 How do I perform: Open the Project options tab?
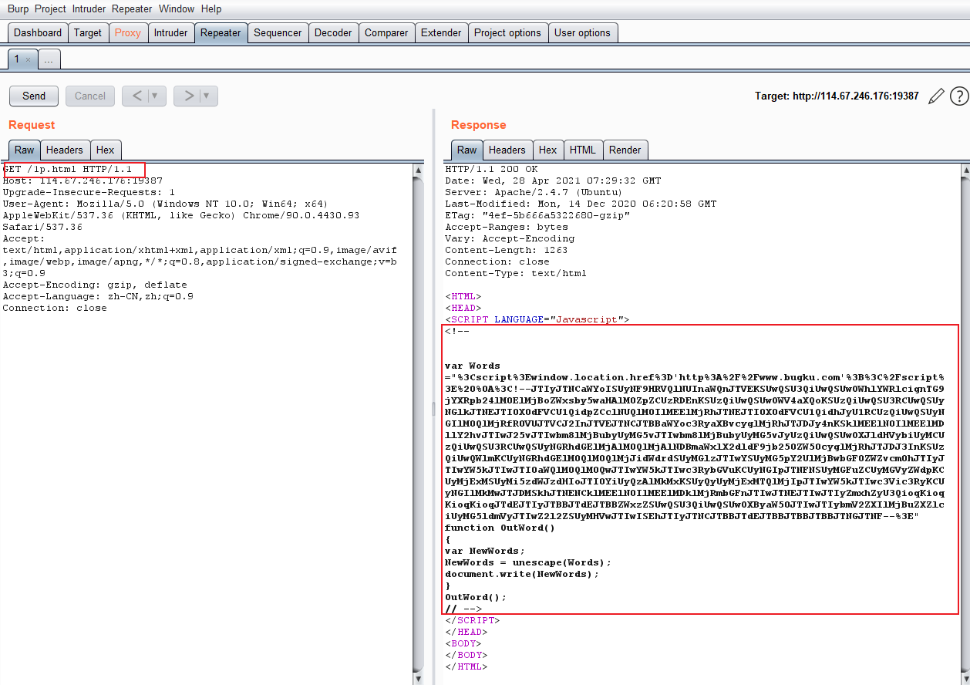(x=507, y=32)
